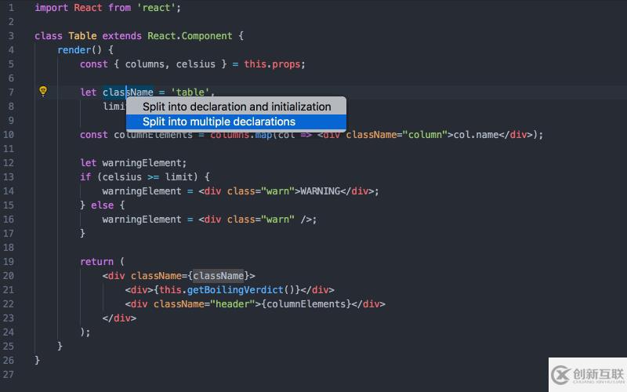Viewport: 627px width, 392px height.
Task: Click the 'table' string literal on line 7
Action: (x=190, y=93)
